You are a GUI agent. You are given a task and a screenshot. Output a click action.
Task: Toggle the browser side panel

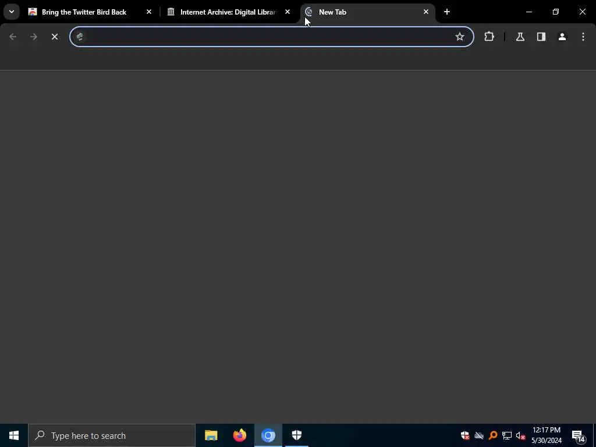pyautogui.click(x=541, y=37)
